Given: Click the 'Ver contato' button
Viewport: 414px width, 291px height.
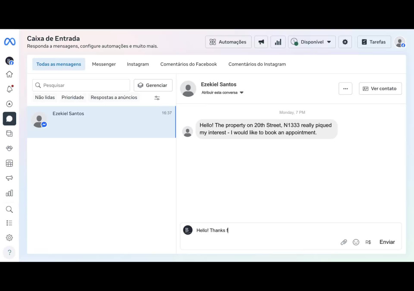Looking at the screenshot, I should click(380, 89).
